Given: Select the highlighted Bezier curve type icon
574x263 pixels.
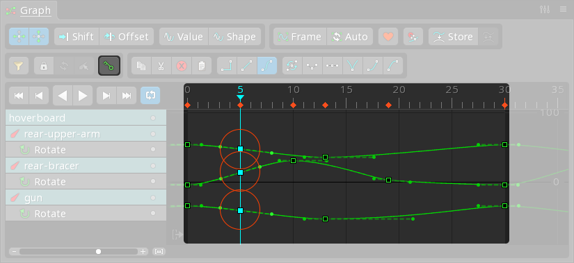Looking at the screenshot, I should [267, 66].
